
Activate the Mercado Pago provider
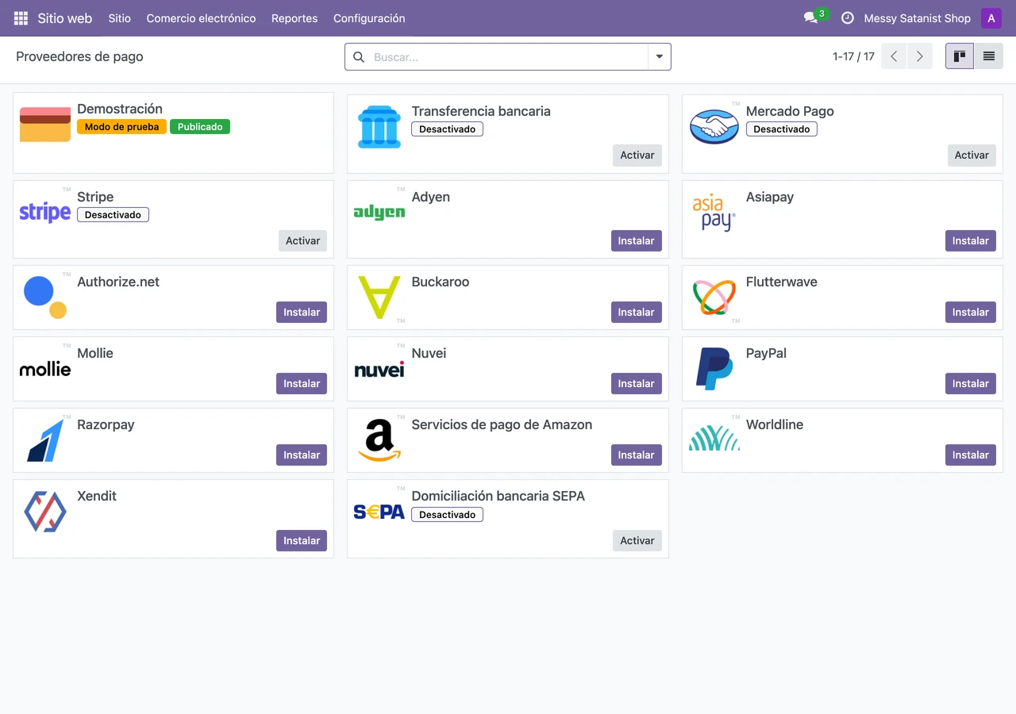pyautogui.click(x=972, y=155)
